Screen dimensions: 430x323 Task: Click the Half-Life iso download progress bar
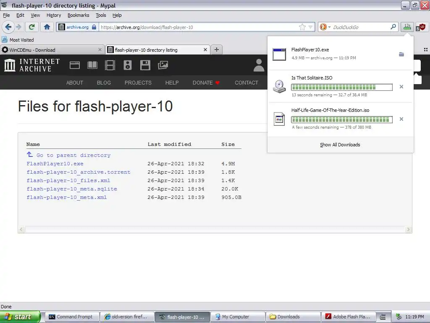tap(342, 120)
